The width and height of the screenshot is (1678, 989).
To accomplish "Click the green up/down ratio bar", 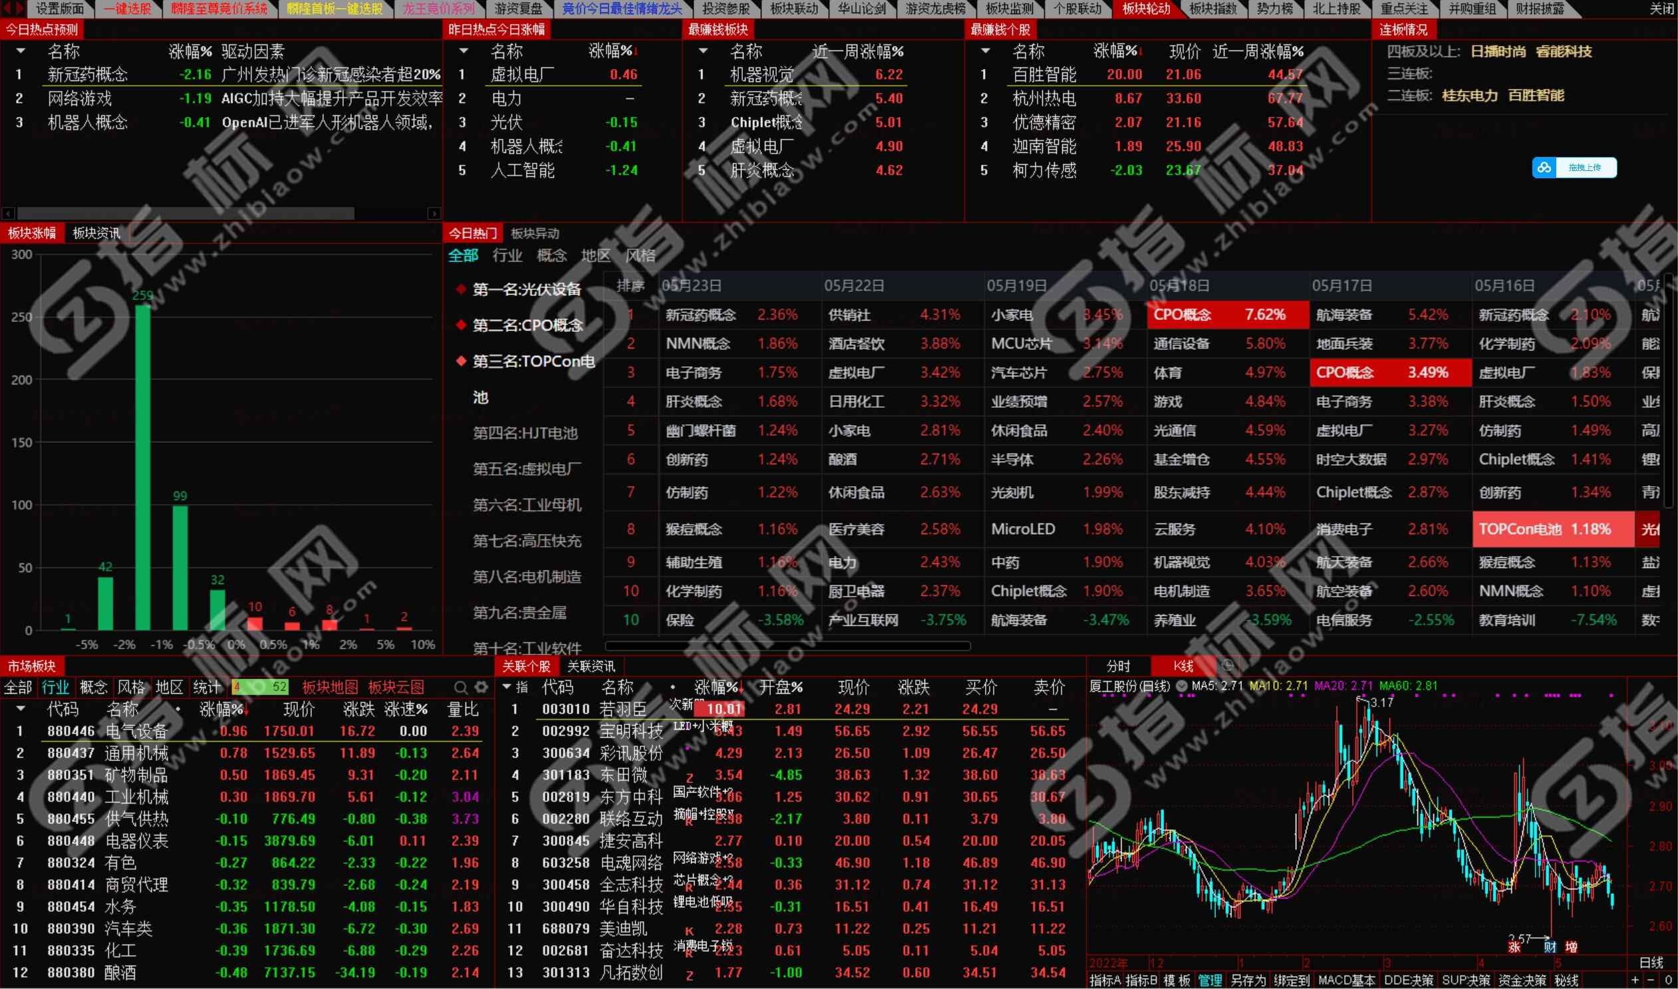I will point(260,687).
